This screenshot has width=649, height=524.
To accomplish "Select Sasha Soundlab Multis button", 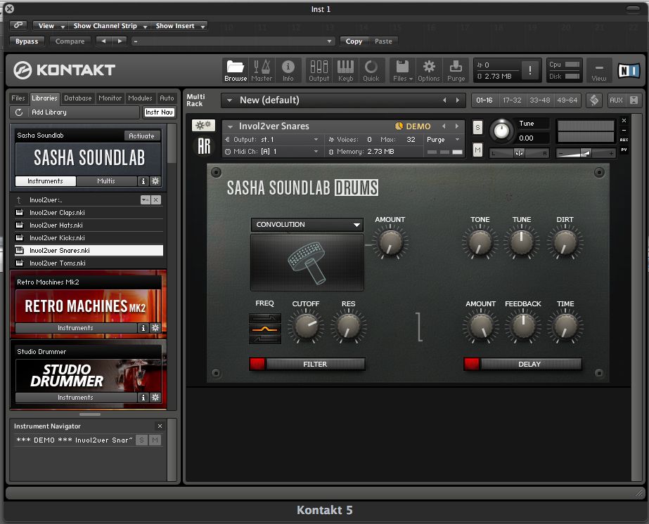I will click(x=106, y=181).
